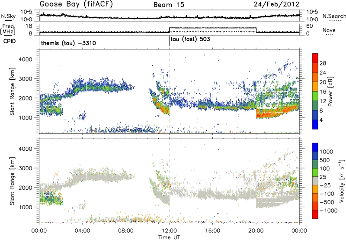Click the 'N.Search' legend label
The height and width of the screenshot is (240, 346).
[x=334, y=16]
